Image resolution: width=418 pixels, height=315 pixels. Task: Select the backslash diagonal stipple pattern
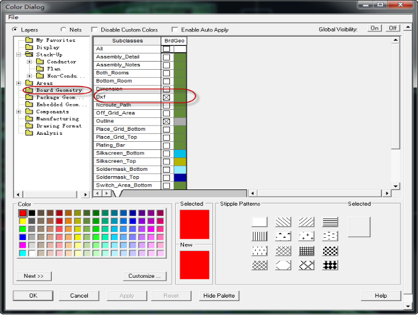[x=283, y=221]
